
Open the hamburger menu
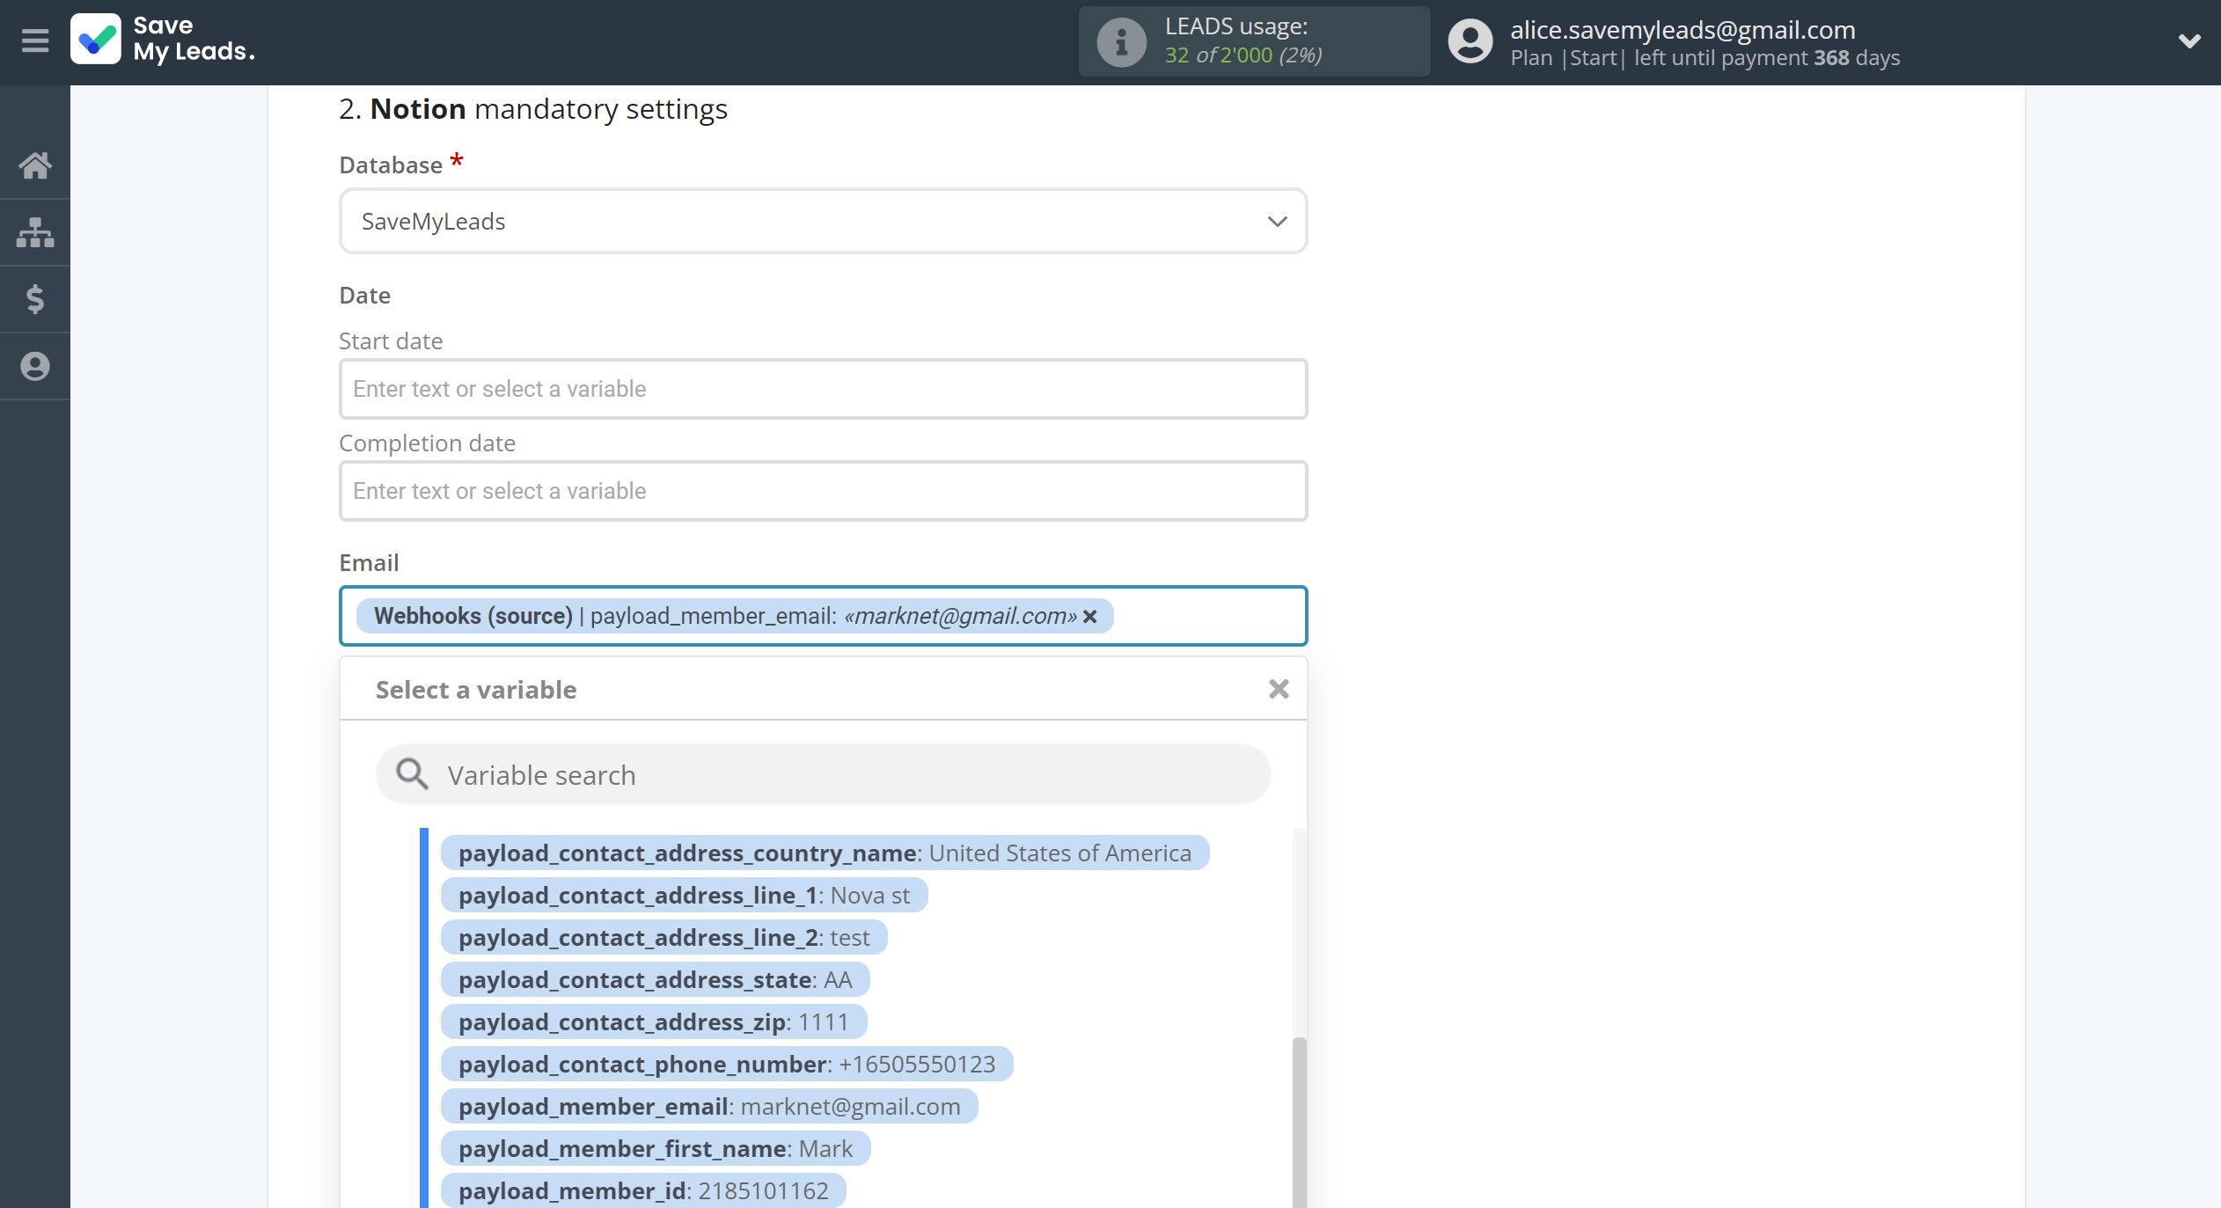(35, 40)
